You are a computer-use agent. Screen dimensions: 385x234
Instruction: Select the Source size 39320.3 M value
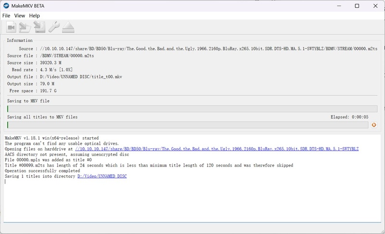(51, 63)
